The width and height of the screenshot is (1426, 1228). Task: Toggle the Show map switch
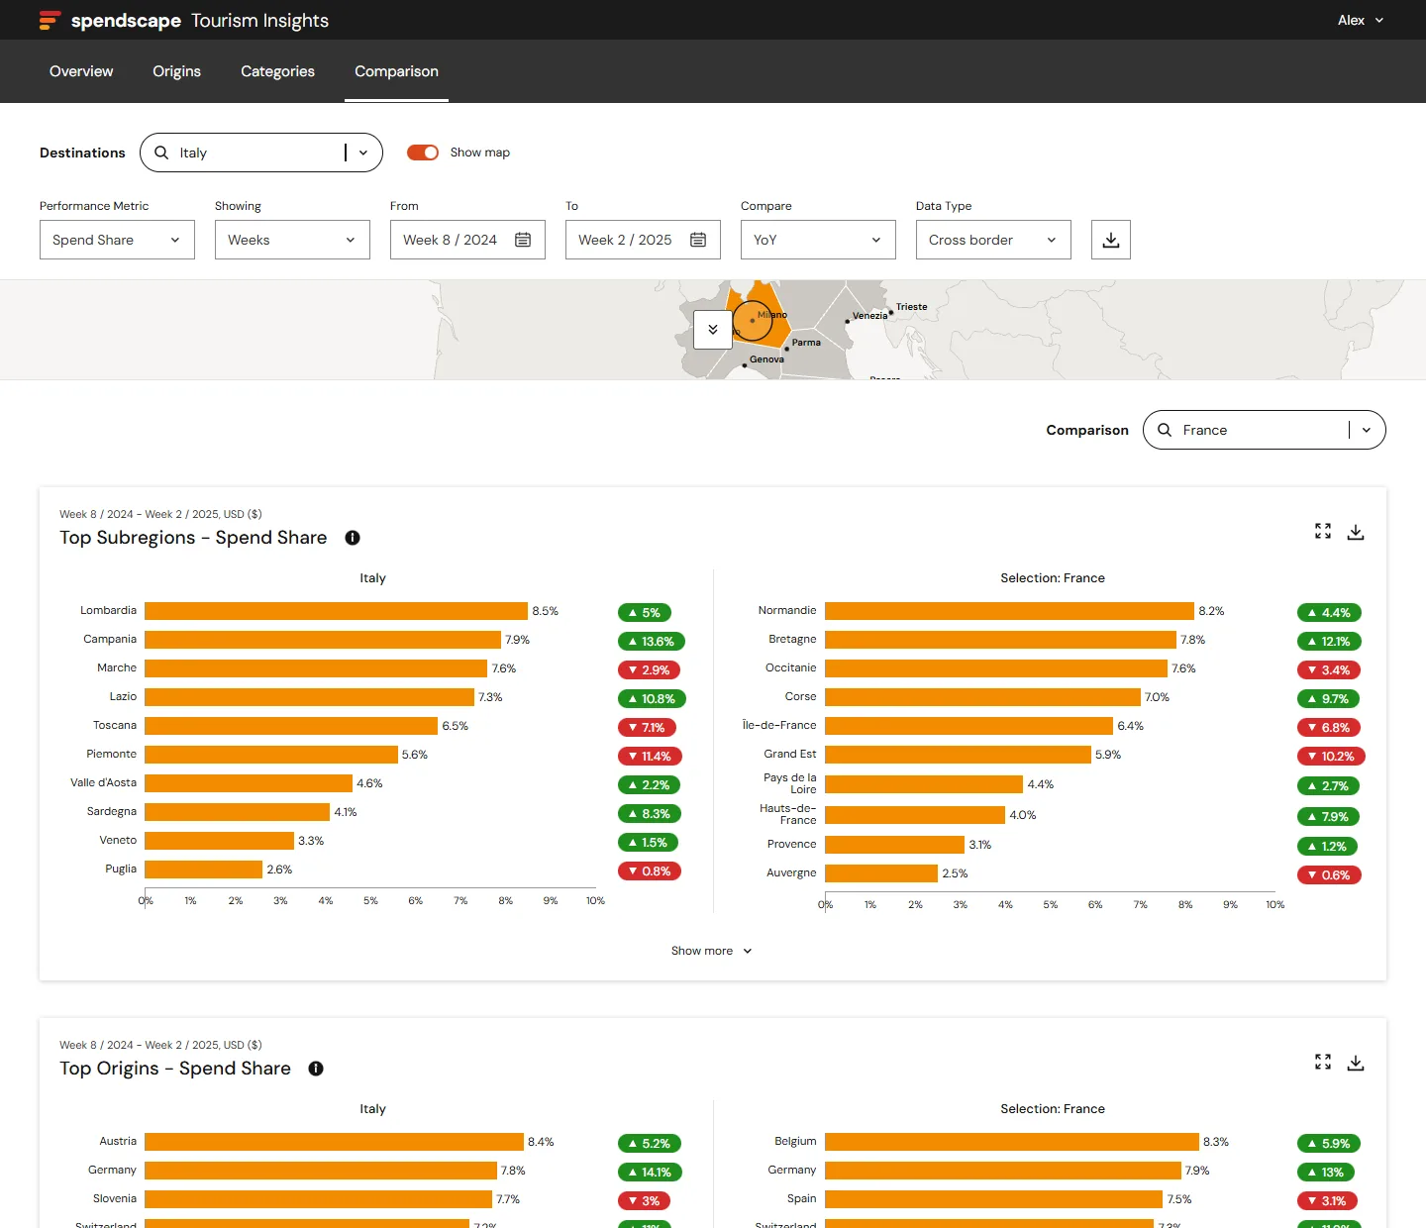[423, 153]
